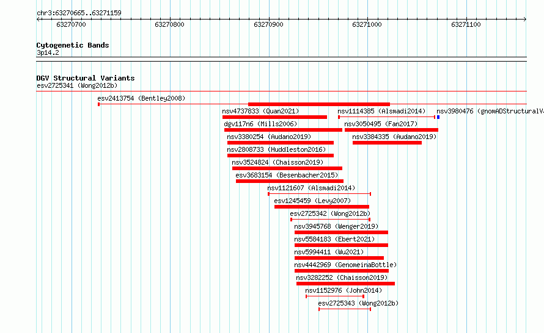Select the nsv4442969 (GenomeinaBottle) label
Viewport: 544px width, 333px height.
345,265
